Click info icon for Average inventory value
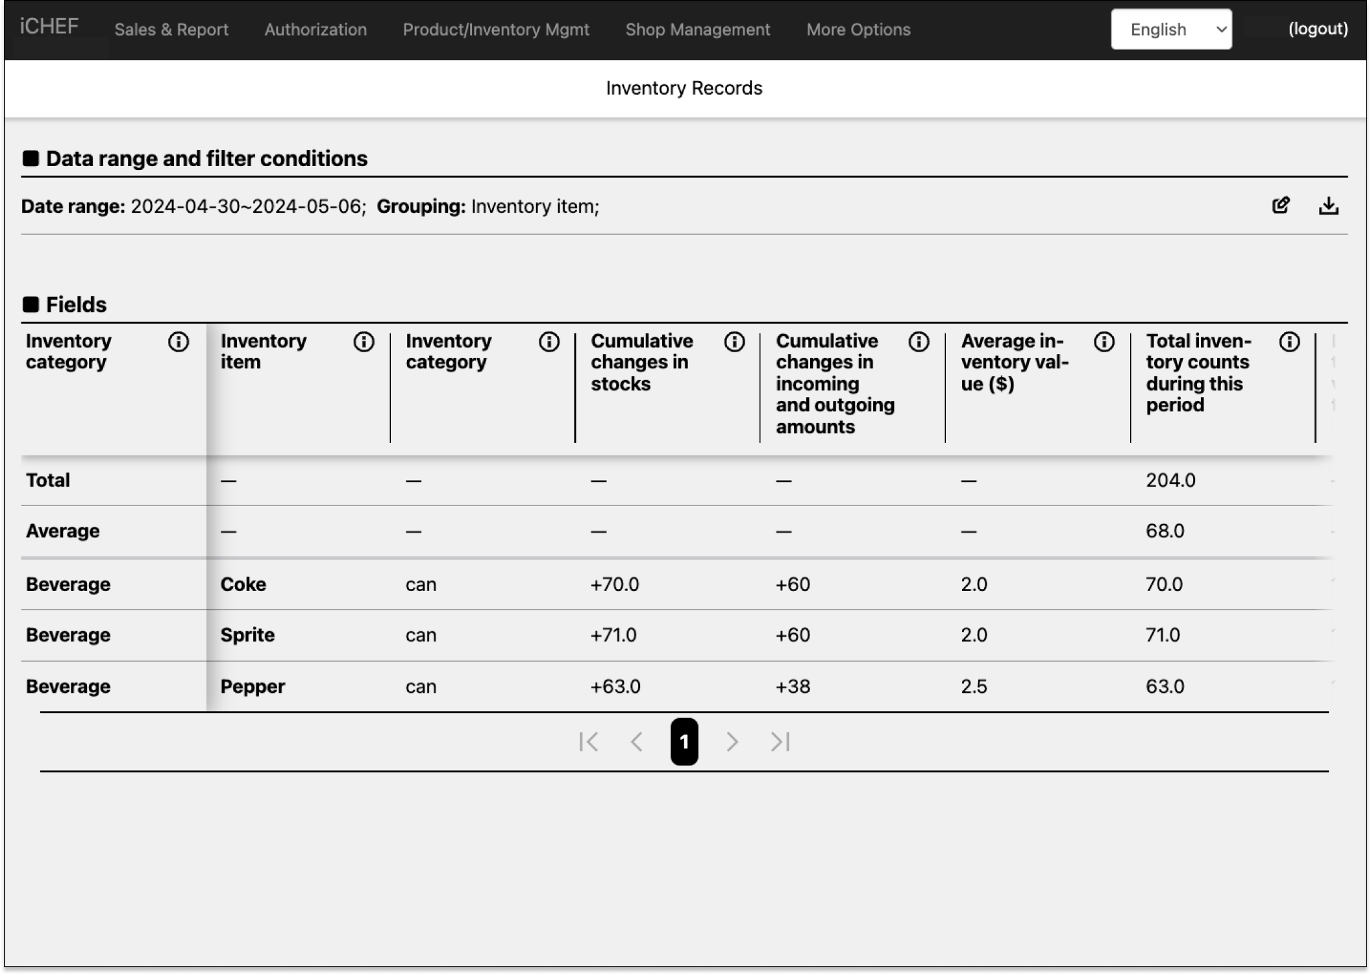This screenshot has width=1371, height=975. (1104, 342)
